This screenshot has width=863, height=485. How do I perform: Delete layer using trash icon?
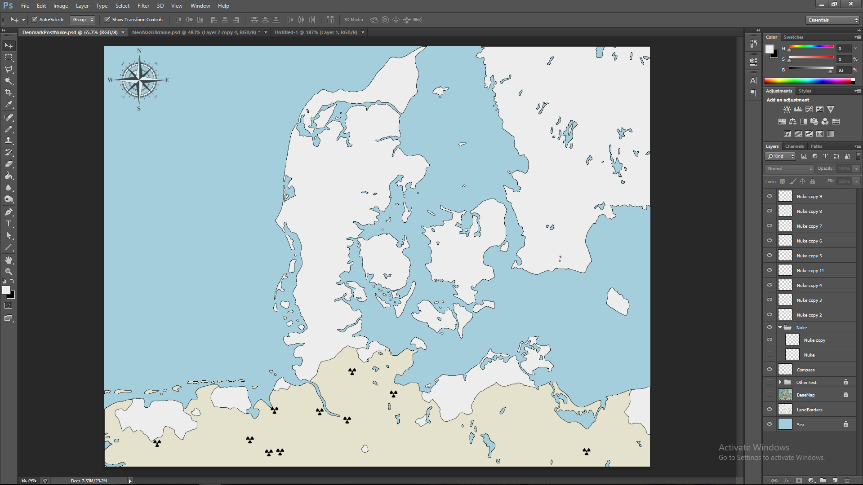(x=847, y=481)
